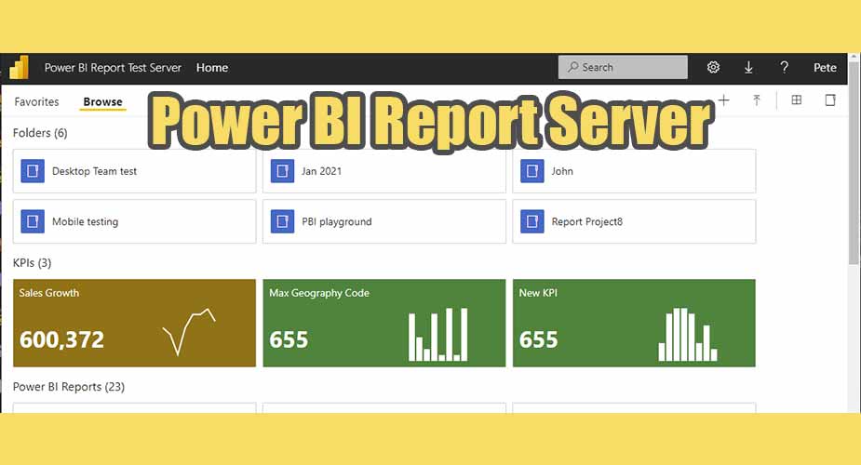861x465 pixels.
Task: Open the Jan 2021 folder
Action: coord(384,171)
